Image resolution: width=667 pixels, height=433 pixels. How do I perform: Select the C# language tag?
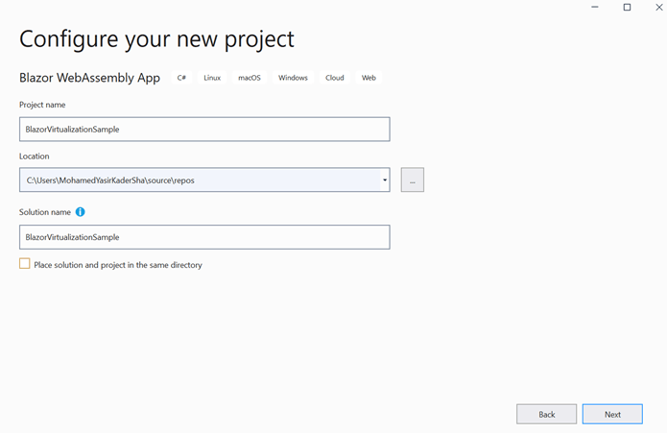[x=181, y=78]
